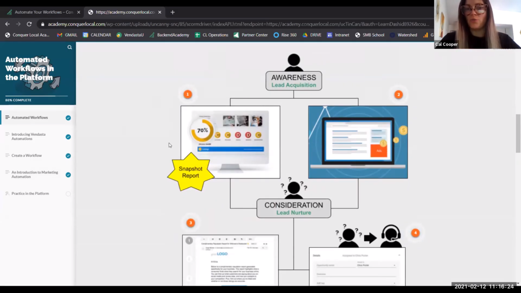Click the 80% complete progress bar

click(37, 96)
